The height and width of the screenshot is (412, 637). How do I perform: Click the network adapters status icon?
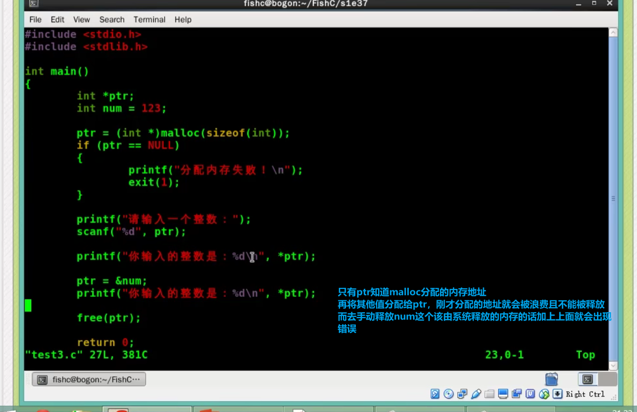point(462,394)
